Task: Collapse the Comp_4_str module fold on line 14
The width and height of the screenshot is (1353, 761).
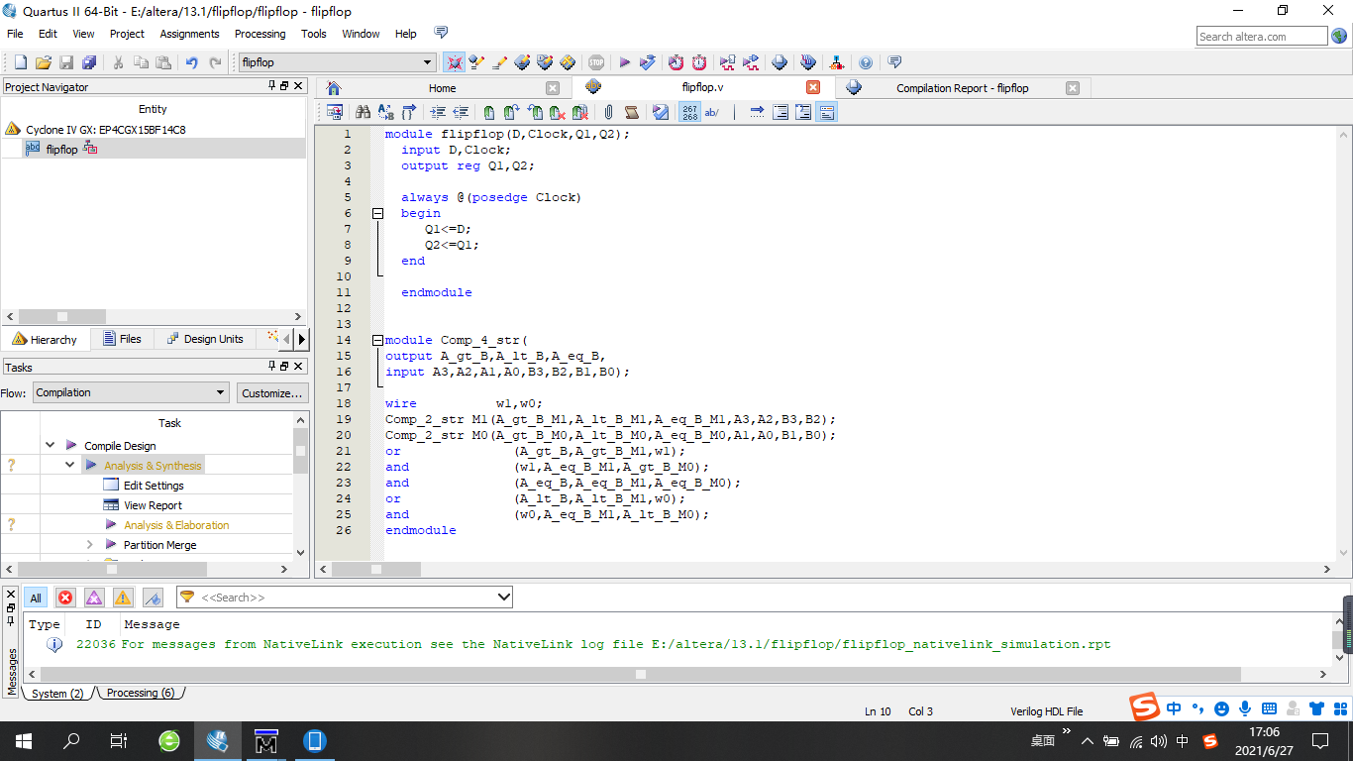Action: pos(377,340)
